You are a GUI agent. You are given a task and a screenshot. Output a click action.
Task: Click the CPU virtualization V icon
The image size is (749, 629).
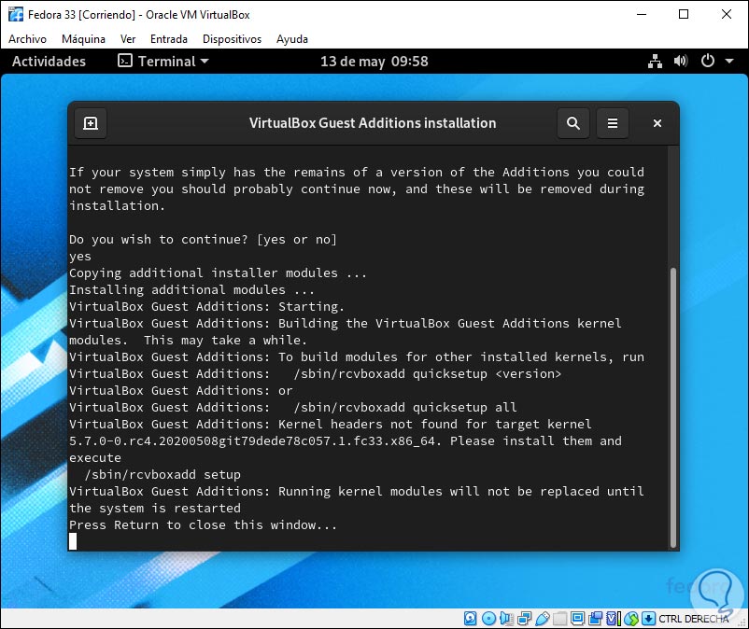click(x=614, y=619)
